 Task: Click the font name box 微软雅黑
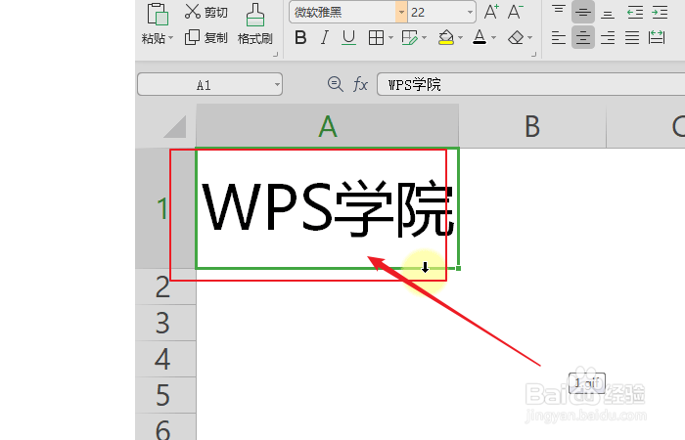(x=342, y=12)
